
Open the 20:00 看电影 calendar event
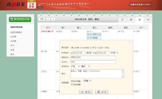coord(94,38)
